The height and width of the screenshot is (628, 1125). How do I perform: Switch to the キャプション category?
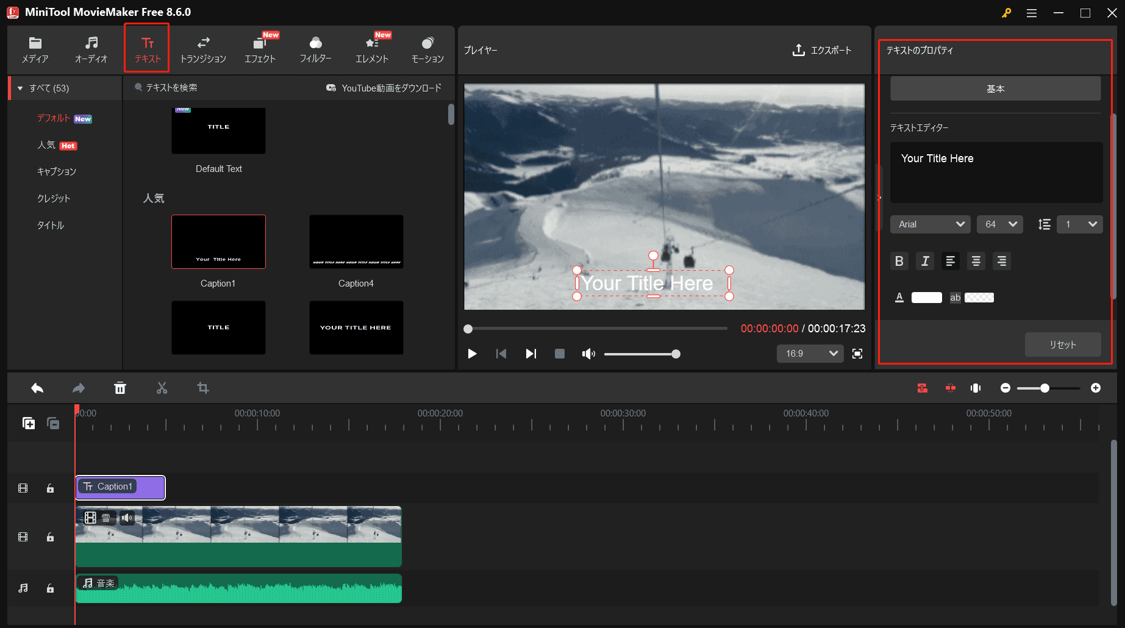click(x=57, y=171)
